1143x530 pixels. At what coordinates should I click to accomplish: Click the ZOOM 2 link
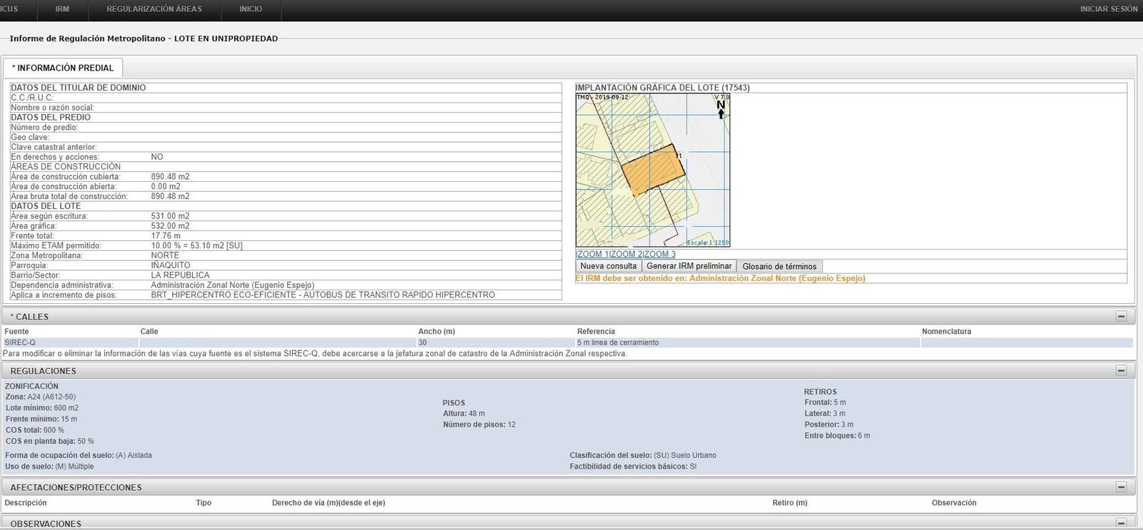point(626,254)
